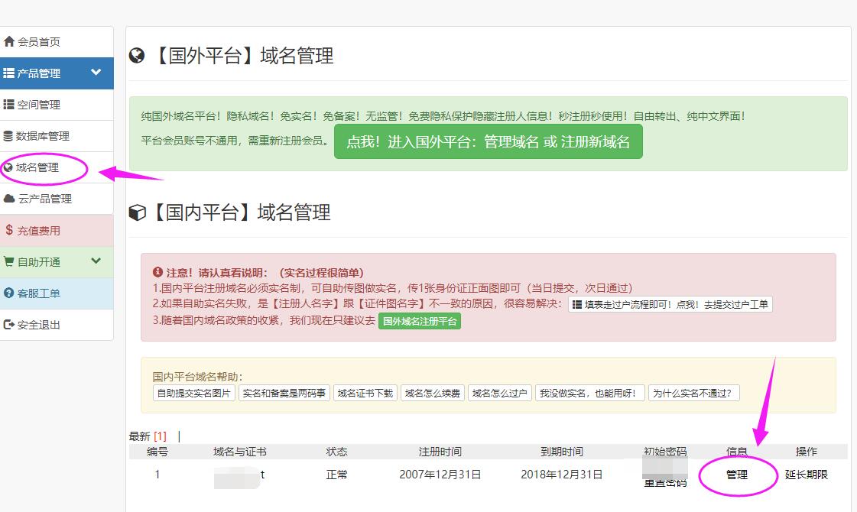Select 域名管理 in sidebar
This screenshot has width=857, height=512.
point(57,167)
